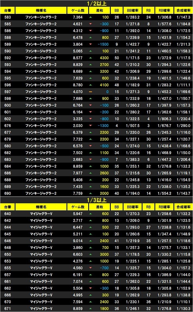Click the green up arrow in row 646
Screen dimensions: 193x312
coord(91,241)
